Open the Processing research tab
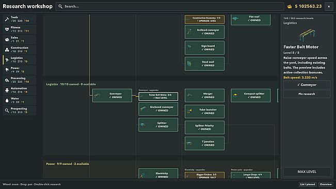 20,80
